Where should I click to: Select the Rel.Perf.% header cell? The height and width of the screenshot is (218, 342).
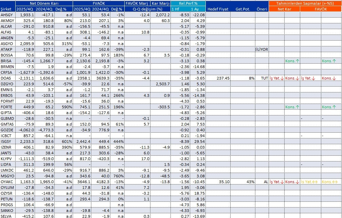188,3
